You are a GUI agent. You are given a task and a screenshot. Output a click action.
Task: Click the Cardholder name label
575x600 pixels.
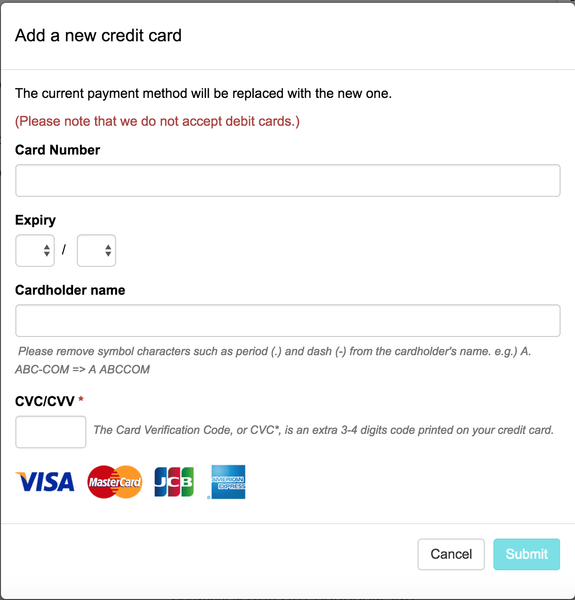point(70,290)
